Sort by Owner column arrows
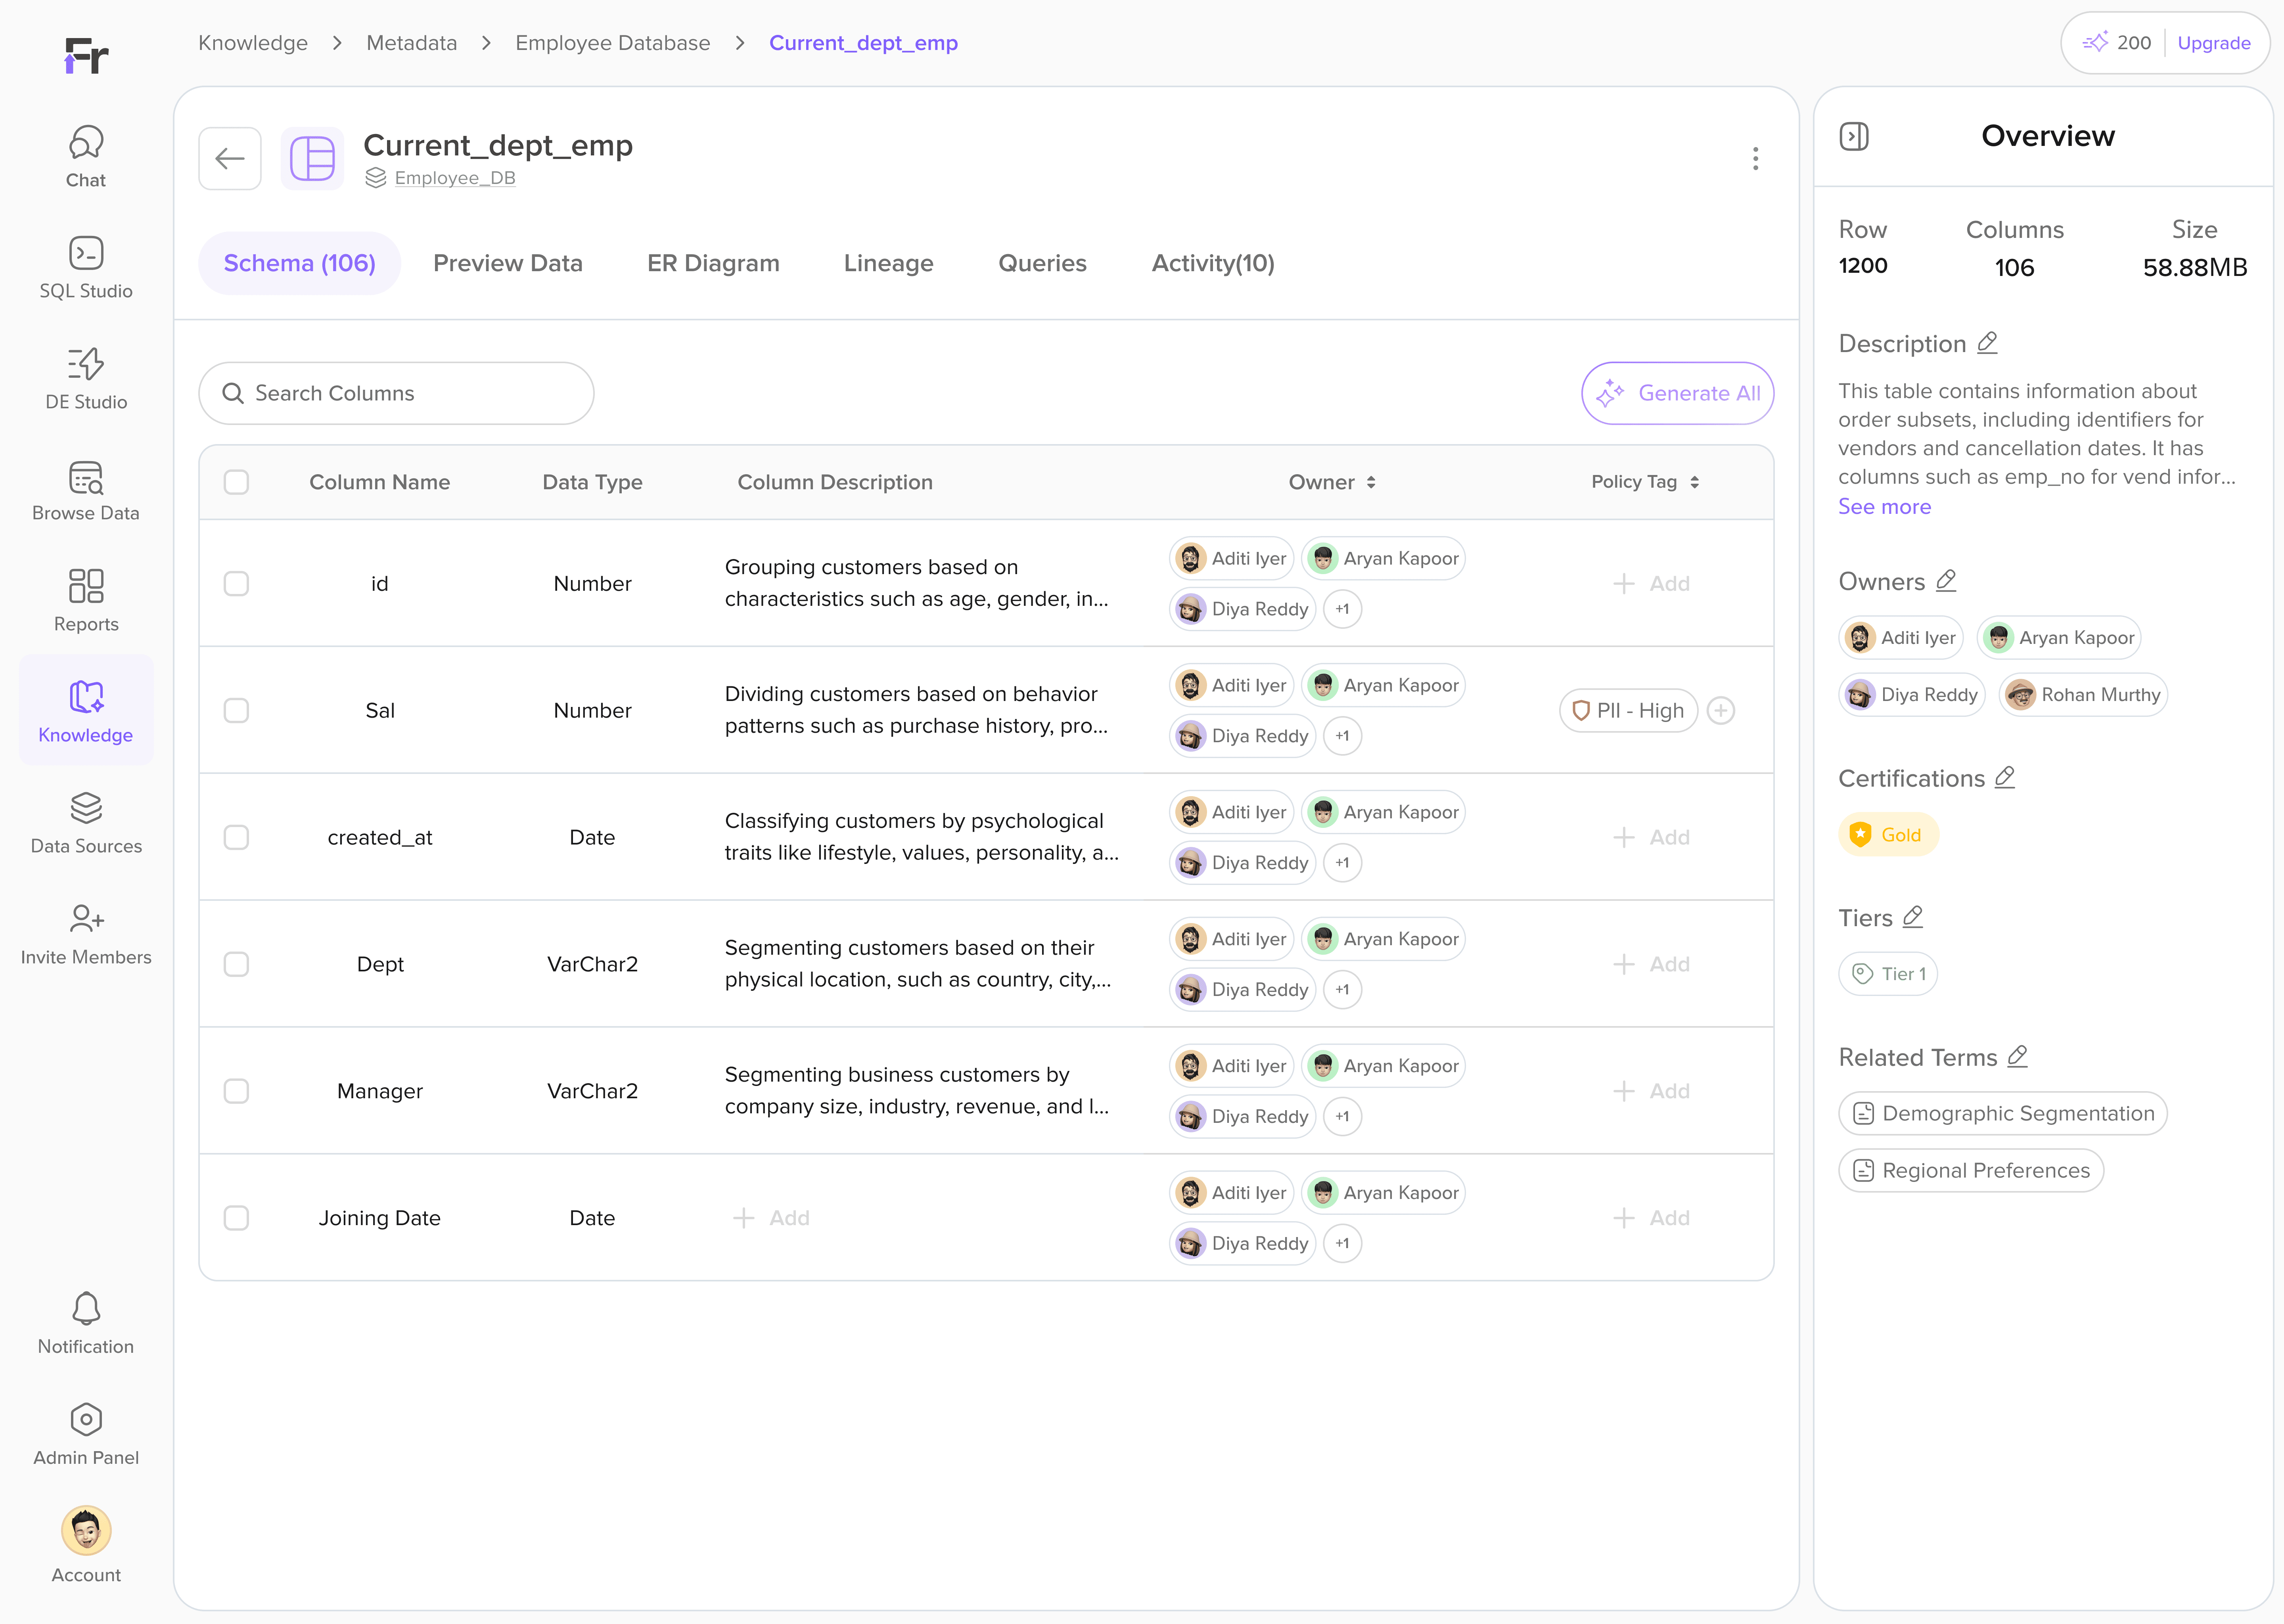 coord(1371,482)
